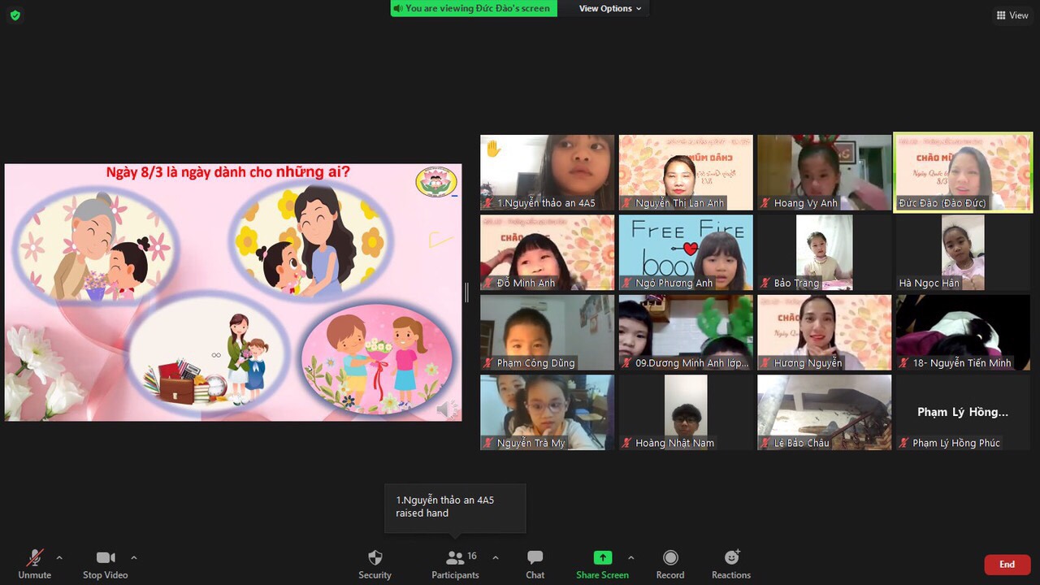Expand the arrow next to Participants
This screenshot has width=1040, height=585.
click(496, 557)
